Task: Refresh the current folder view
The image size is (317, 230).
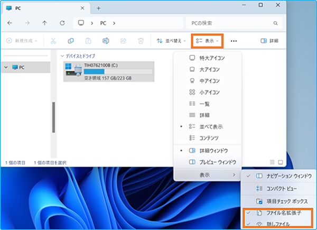Action: pyautogui.click(x=62, y=23)
